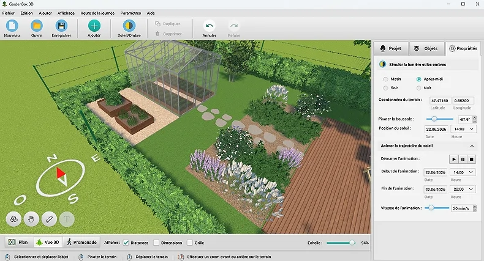This screenshot has height=261, width=484.
Task: Redo with the Refaire arrow
Action: point(234,26)
